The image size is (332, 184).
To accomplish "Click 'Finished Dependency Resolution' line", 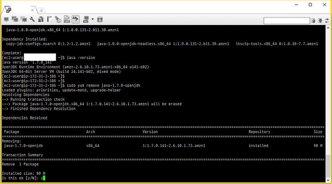I will tap(39, 109).
